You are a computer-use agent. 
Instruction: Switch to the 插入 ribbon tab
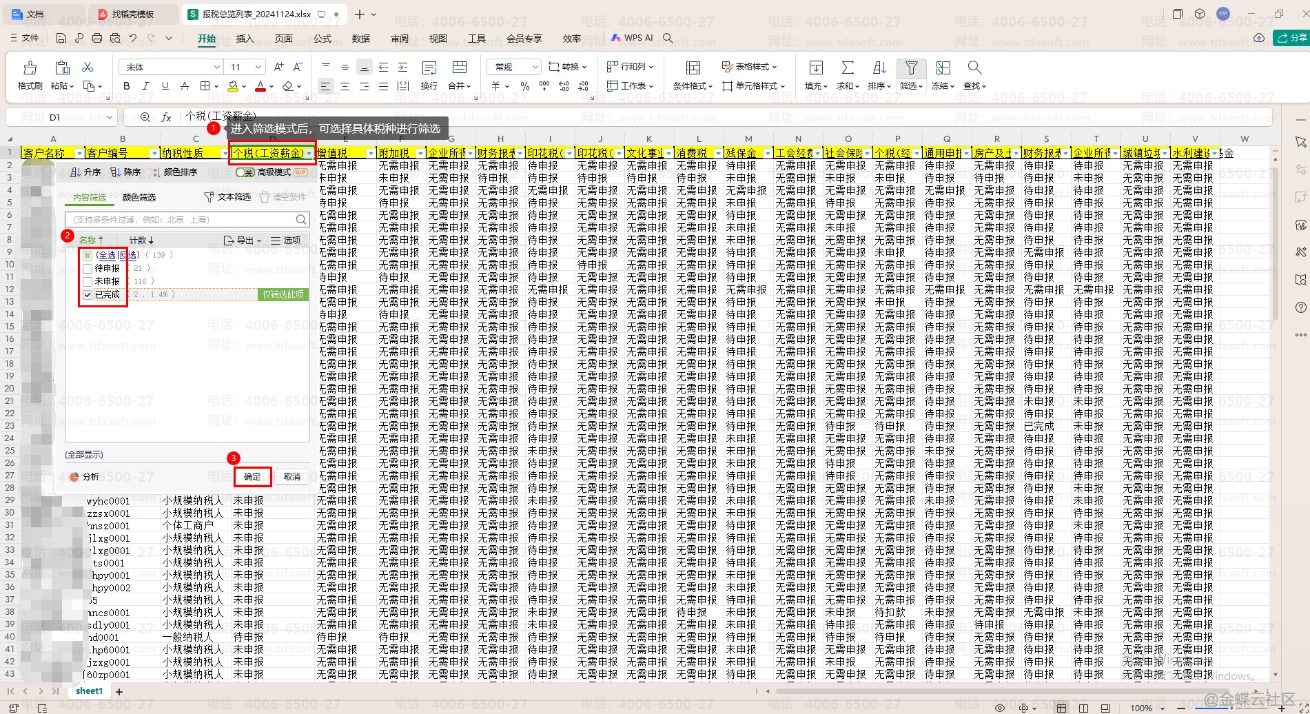tap(245, 39)
